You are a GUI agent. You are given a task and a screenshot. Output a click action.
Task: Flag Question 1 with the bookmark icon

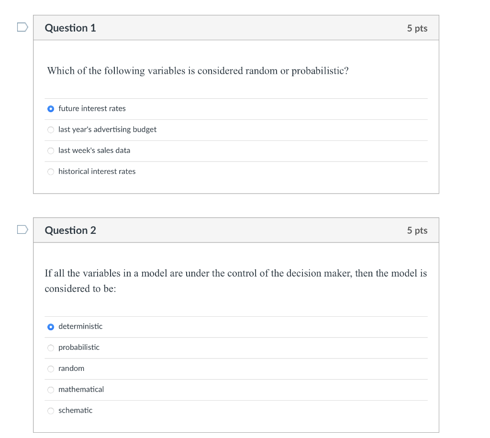coord(22,27)
